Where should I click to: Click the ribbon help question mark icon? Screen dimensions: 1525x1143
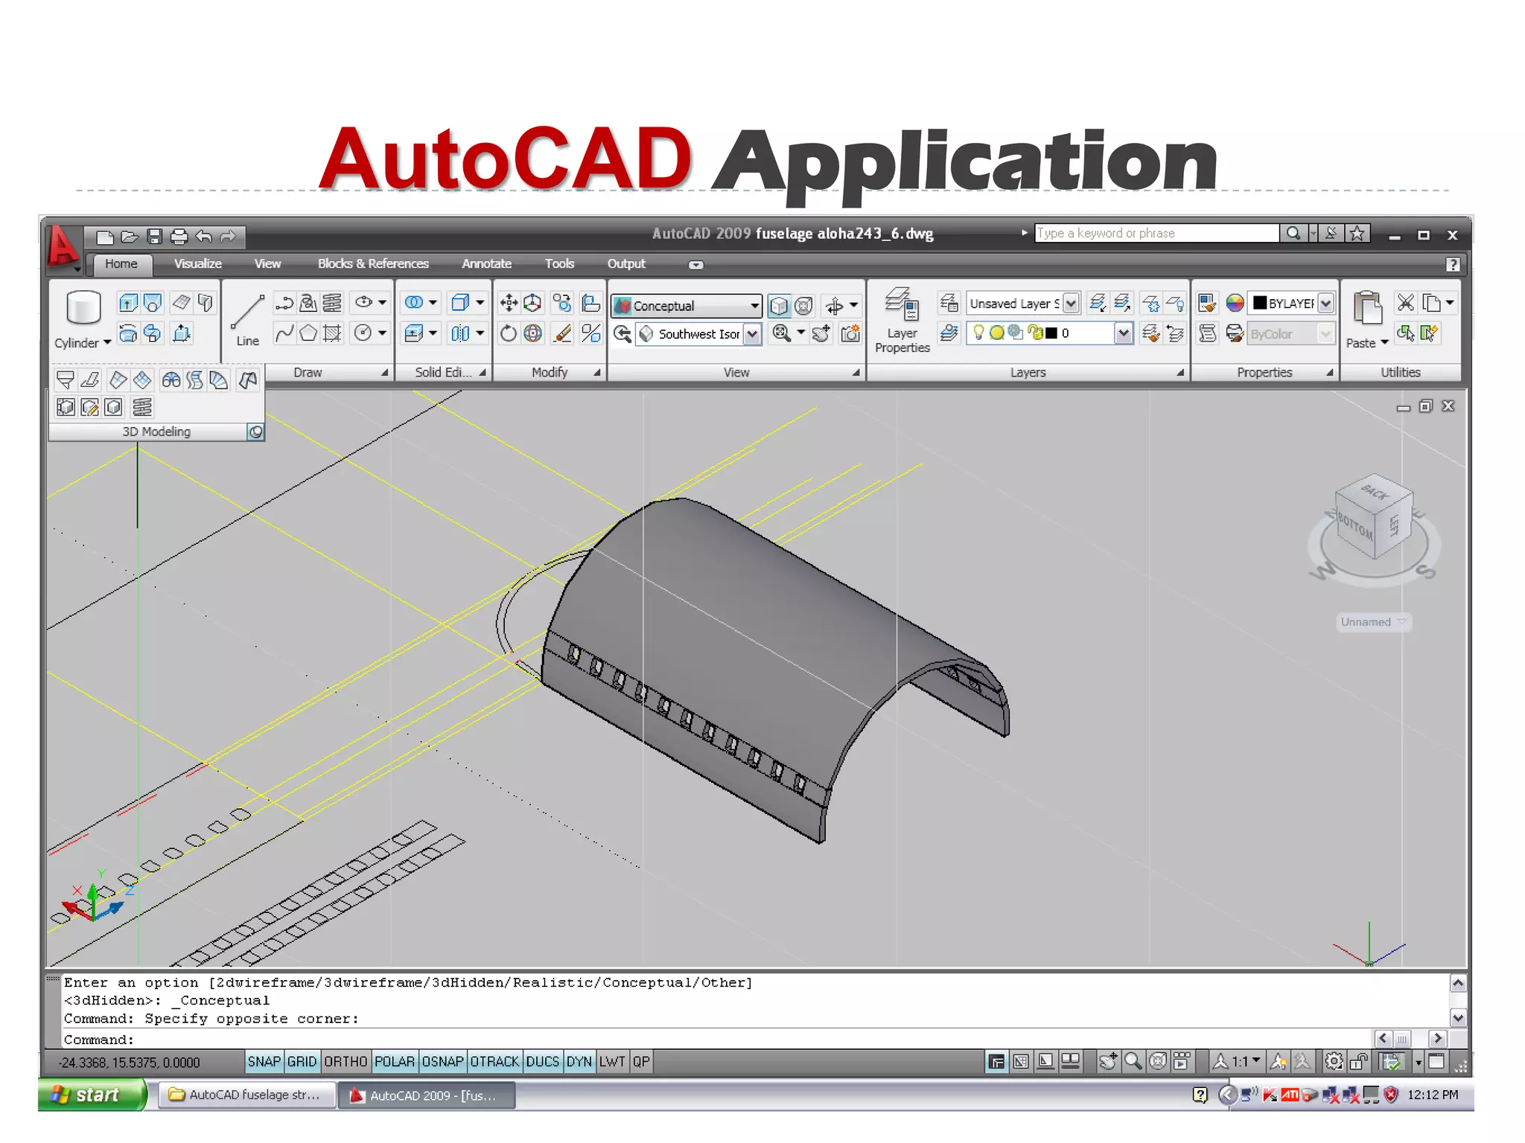point(1452,264)
